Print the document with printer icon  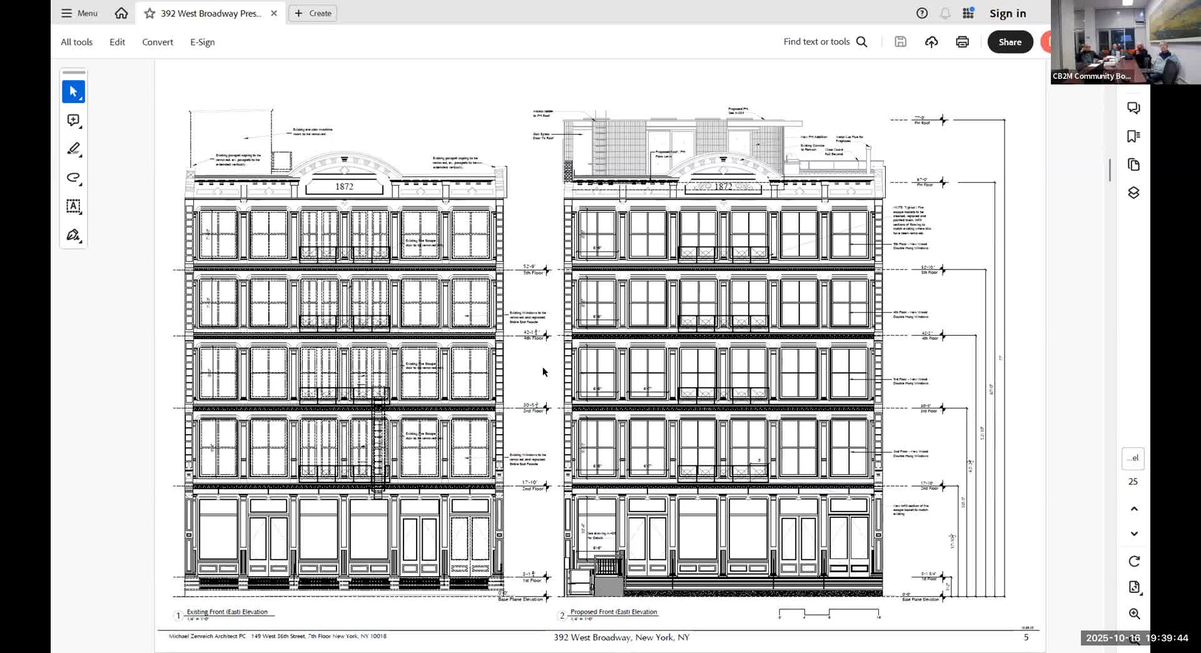[x=962, y=42]
